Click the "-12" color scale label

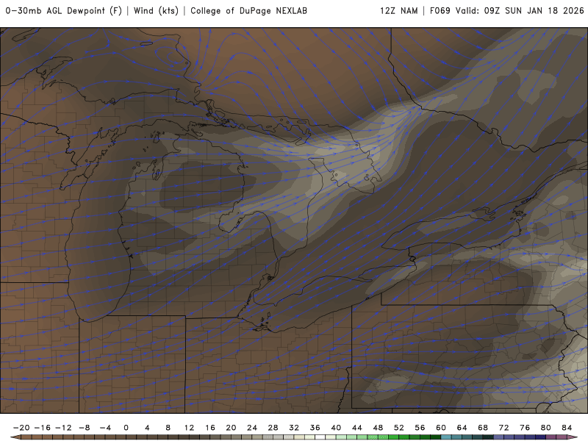63,428
